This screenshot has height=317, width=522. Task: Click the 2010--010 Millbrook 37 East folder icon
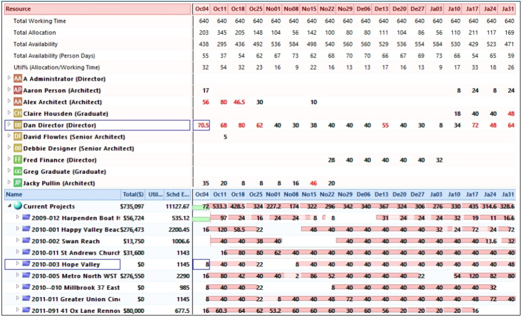(27, 287)
